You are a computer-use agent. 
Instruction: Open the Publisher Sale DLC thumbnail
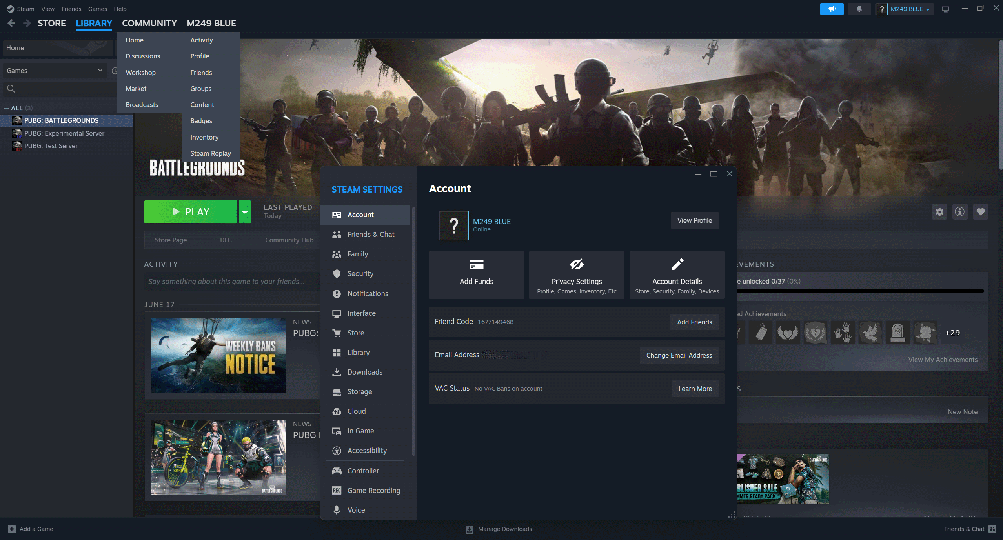tap(783, 479)
